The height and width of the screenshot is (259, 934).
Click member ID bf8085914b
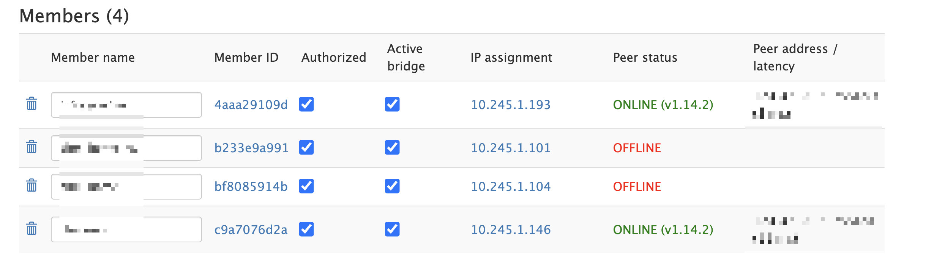click(x=251, y=187)
